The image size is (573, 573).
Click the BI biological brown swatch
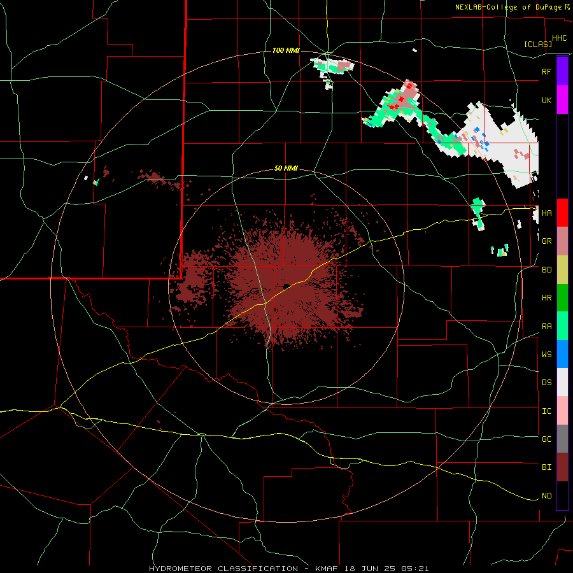562,467
